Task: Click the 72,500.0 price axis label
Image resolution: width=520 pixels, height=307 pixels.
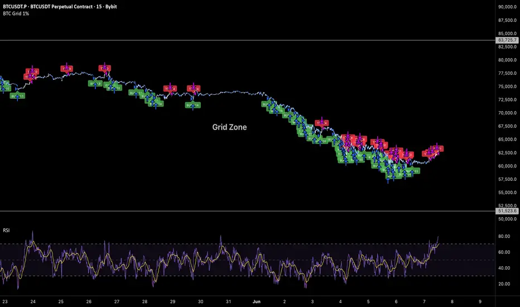Action: [x=507, y=99]
